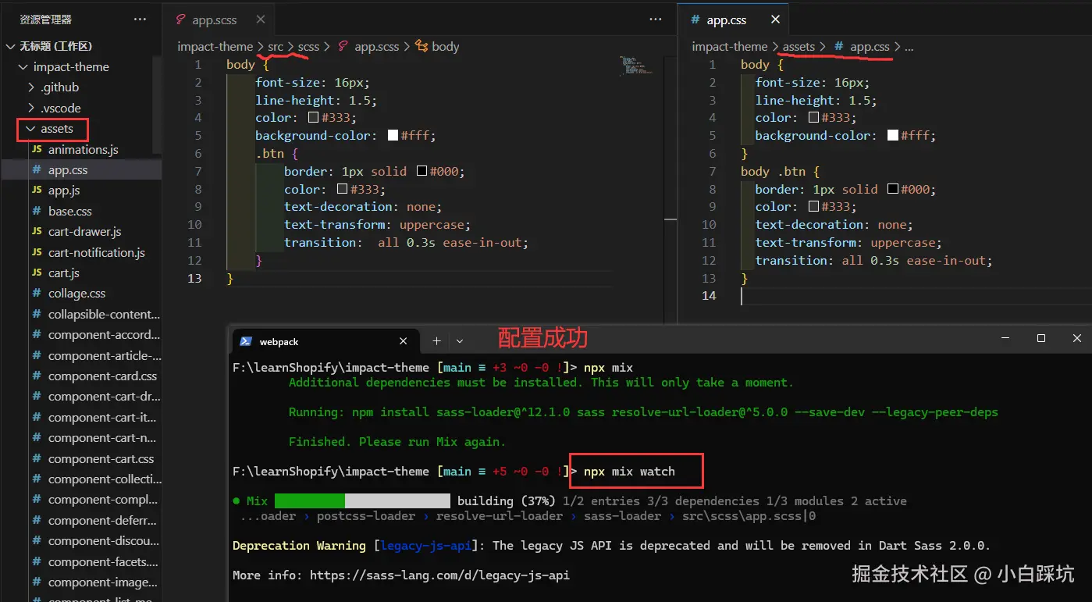Click impact-theme breadcrumb in left editor
The image size is (1092, 602).
[x=215, y=47]
